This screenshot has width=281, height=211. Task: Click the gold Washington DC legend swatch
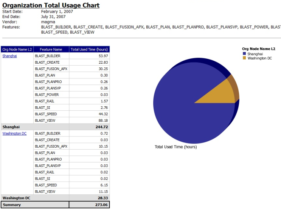[x=244, y=58]
